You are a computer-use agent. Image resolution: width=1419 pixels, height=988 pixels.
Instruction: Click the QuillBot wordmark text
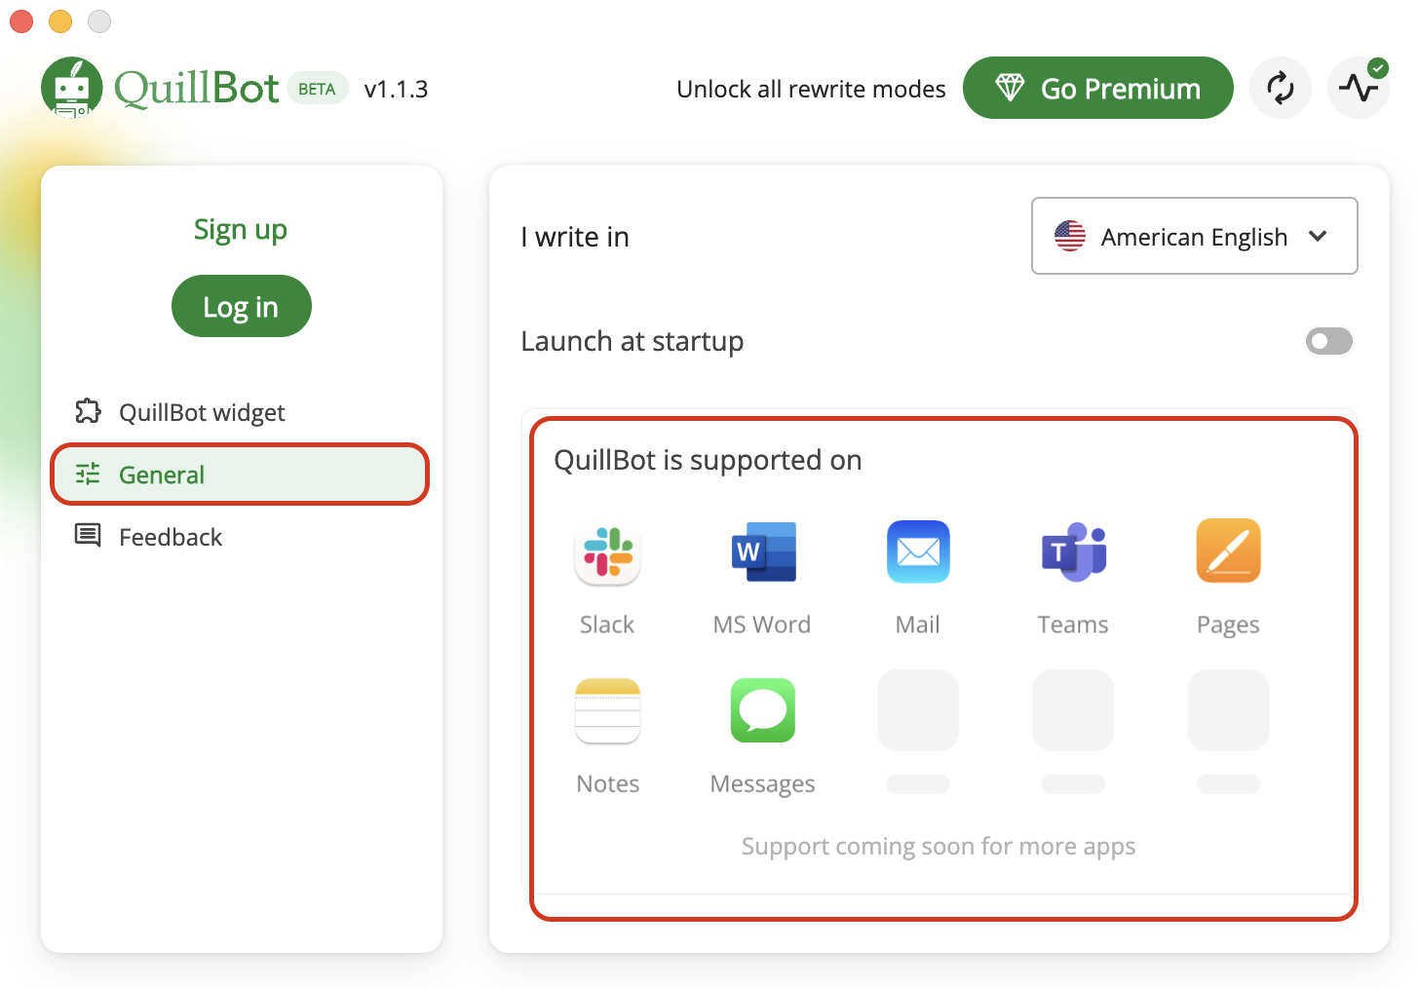tap(197, 88)
